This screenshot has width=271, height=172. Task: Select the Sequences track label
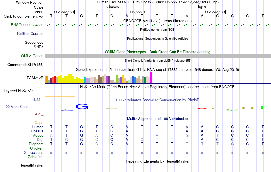(34, 43)
